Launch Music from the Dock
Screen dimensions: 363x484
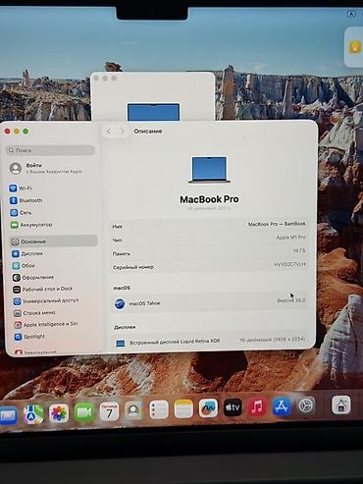(257, 406)
